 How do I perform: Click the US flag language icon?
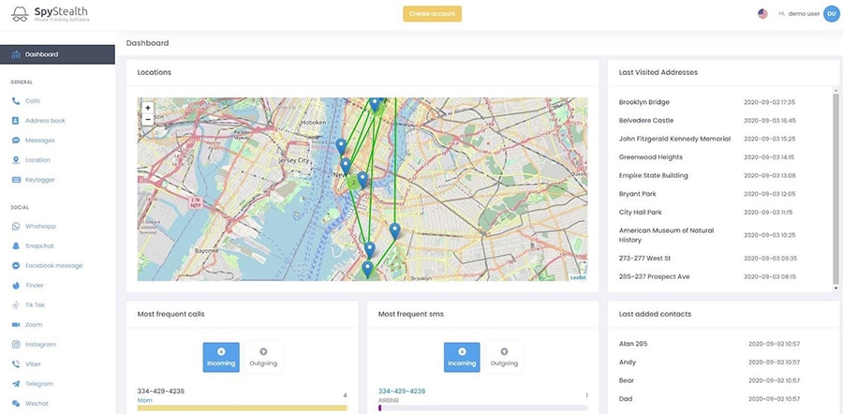click(762, 14)
